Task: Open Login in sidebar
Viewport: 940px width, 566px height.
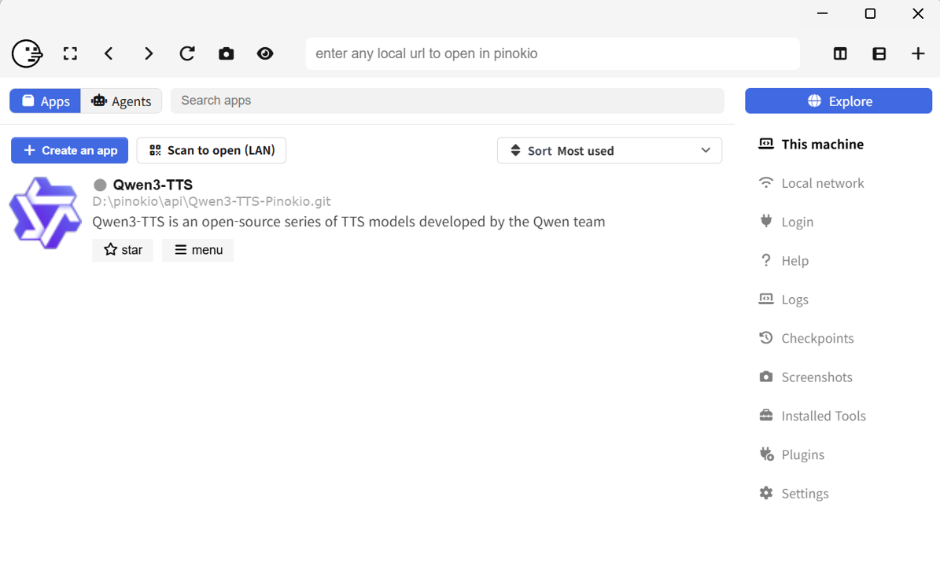Action: click(786, 222)
